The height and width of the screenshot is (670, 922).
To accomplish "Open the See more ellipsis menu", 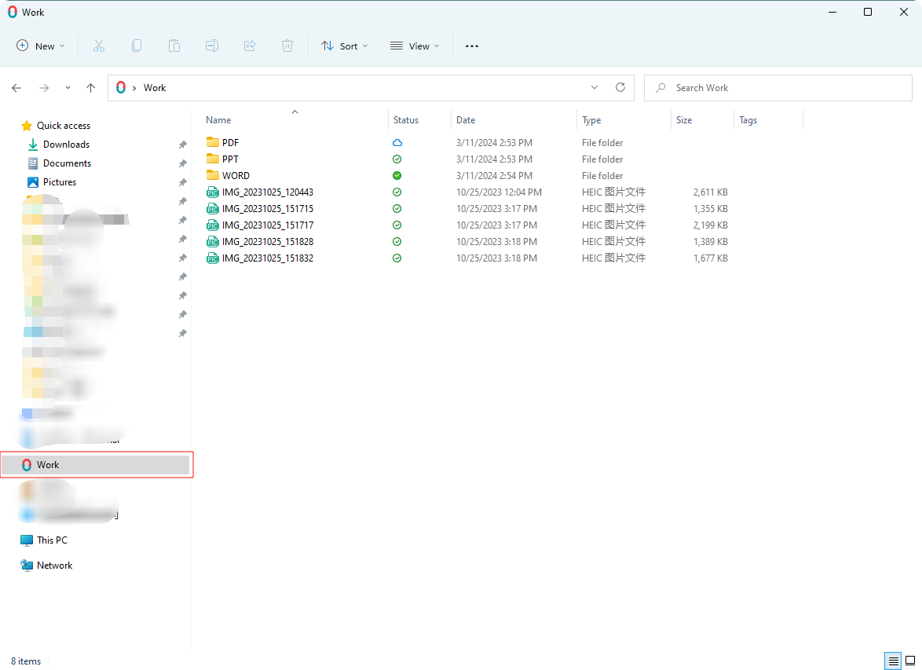I will point(471,46).
